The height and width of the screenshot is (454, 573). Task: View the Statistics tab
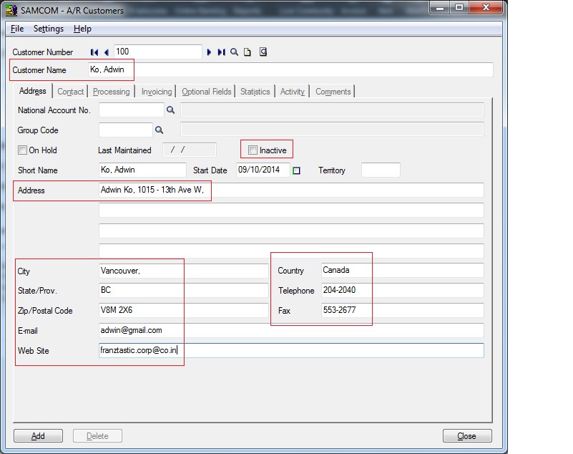point(255,92)
